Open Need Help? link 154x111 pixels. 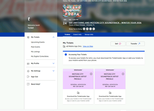pos(35,84)
